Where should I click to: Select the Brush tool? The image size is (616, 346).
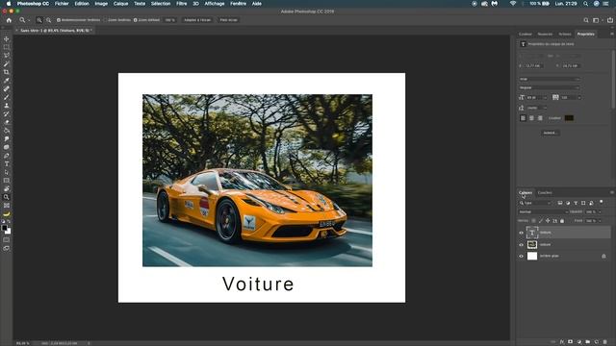pyautogui.click(x=7, y=97)
